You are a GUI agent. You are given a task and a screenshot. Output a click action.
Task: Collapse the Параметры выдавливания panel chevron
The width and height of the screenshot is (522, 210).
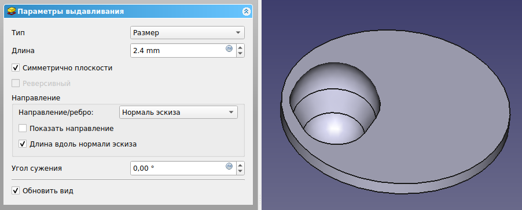246,12
